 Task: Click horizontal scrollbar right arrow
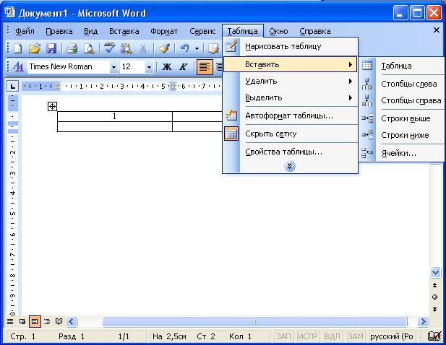423,321
